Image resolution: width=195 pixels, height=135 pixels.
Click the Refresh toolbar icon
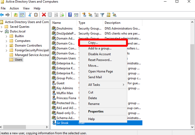point(56,15)
